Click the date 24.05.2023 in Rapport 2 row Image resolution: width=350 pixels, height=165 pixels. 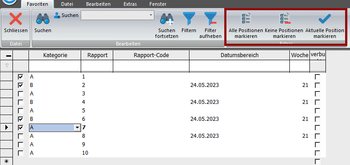pyautogui.click(x=205, y=85)
